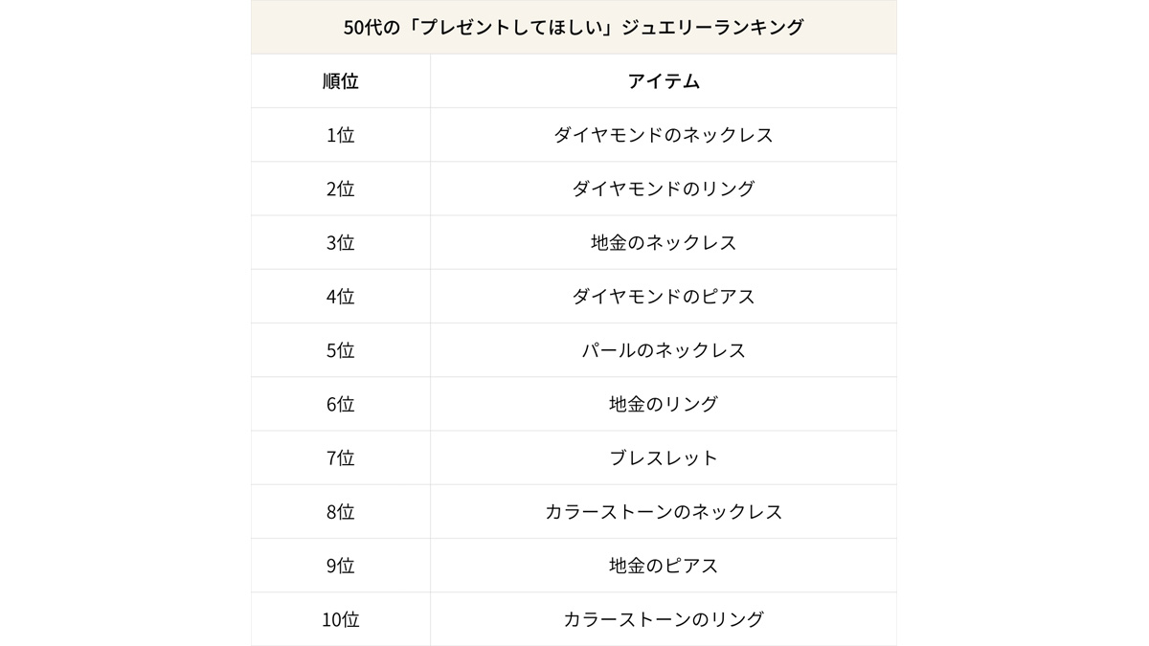This screenshot has width=1149, height=646.
Task: Click 地金のピアス item text
Action: pos(664,566)
